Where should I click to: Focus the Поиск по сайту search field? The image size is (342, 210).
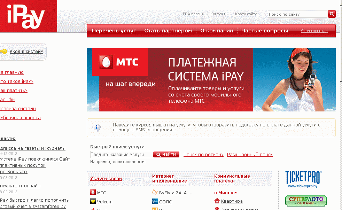[297, 14]
